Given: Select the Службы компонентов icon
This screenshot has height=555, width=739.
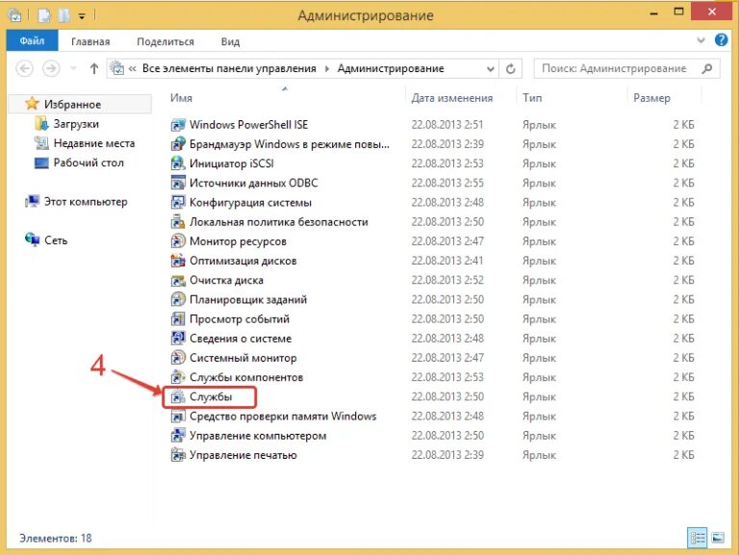Looking at the screenshot, I should tap(178, 377).
